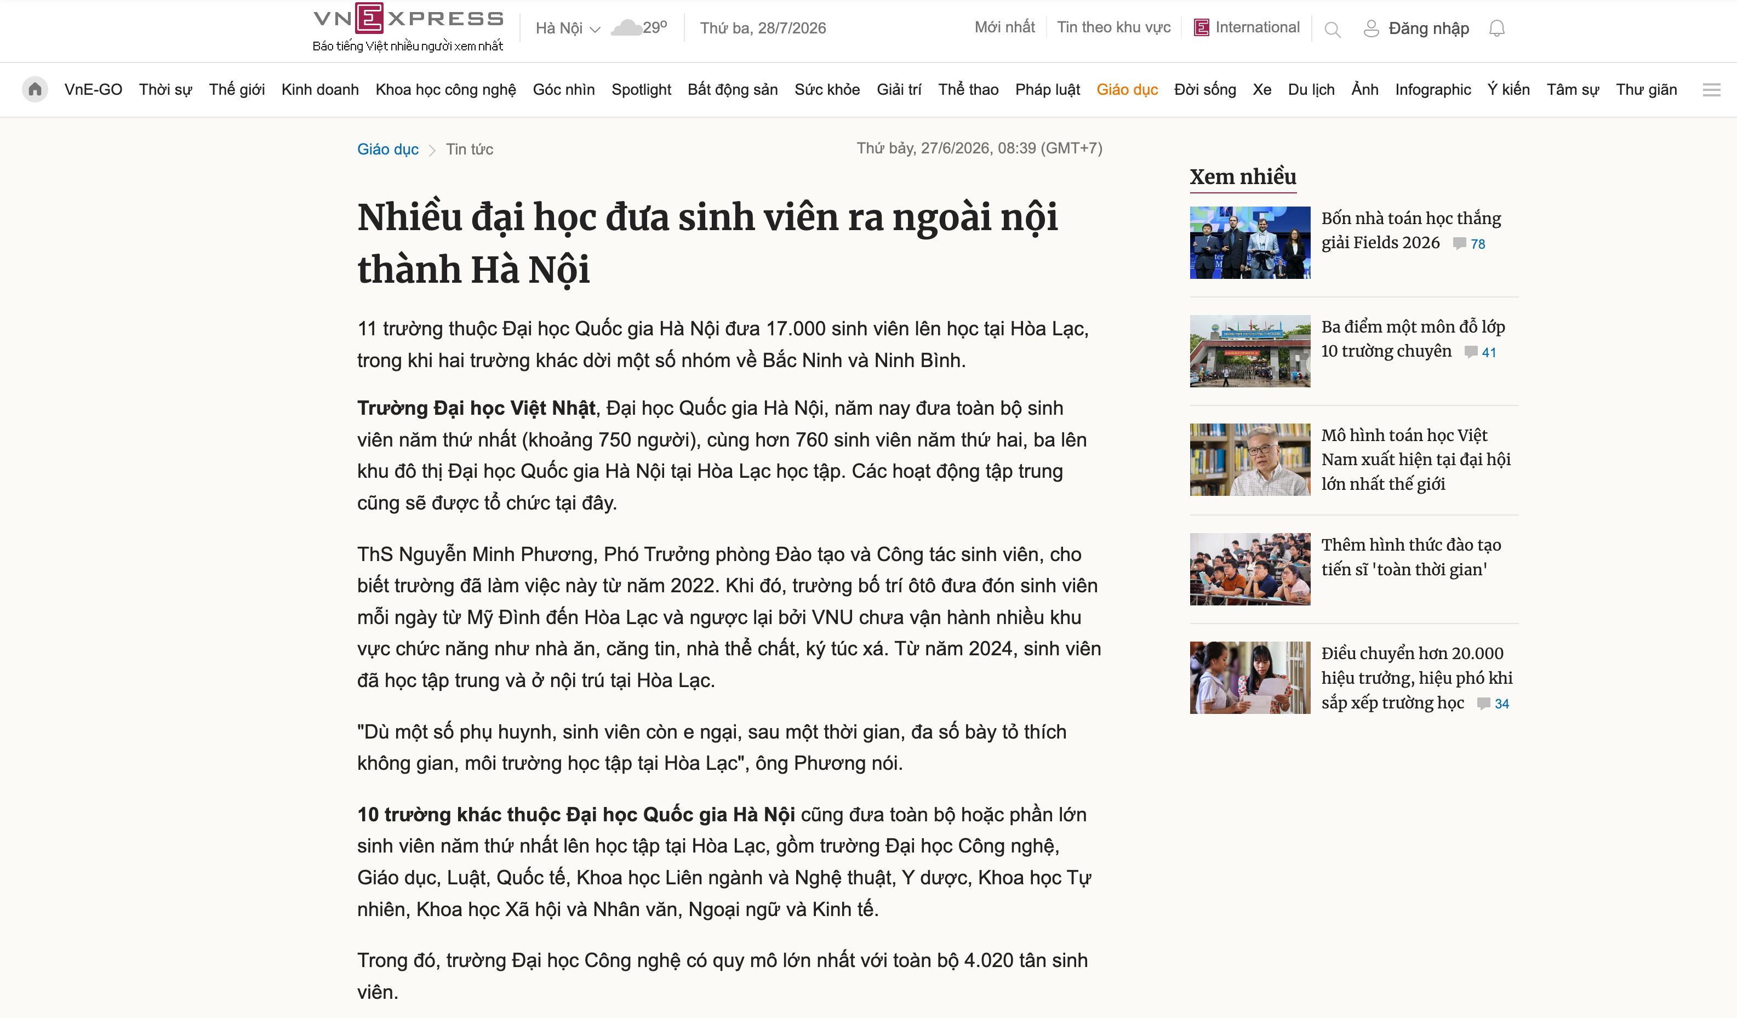Viewport: 1737px width, 1018px height.
Task: Click the school gate thumbnail
Action: pyautogui.click(x=1250, y=351)
